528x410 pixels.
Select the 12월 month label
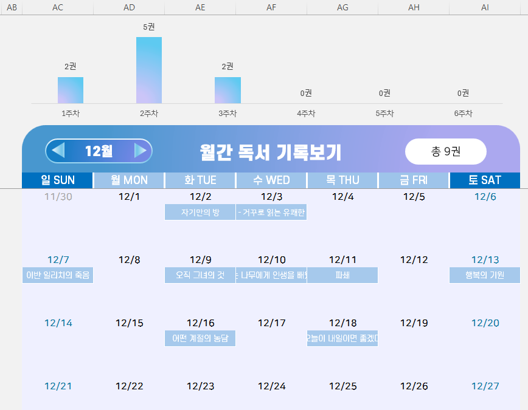click(x=99, y=151)
